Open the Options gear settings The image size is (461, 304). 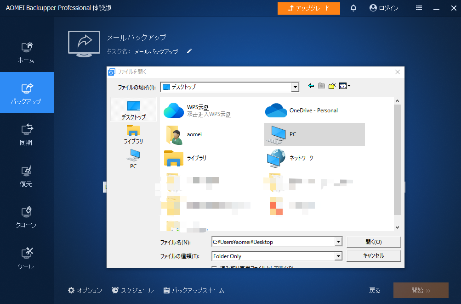[x=85, y=290]
